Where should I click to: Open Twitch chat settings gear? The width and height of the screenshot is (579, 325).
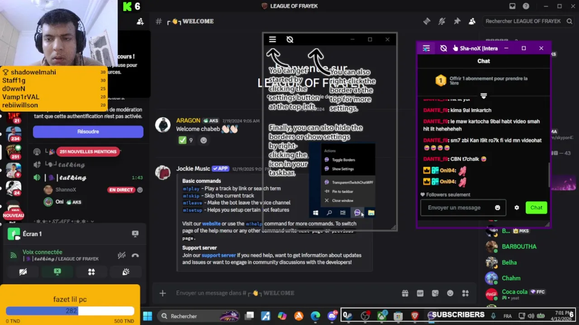(517, 208)
